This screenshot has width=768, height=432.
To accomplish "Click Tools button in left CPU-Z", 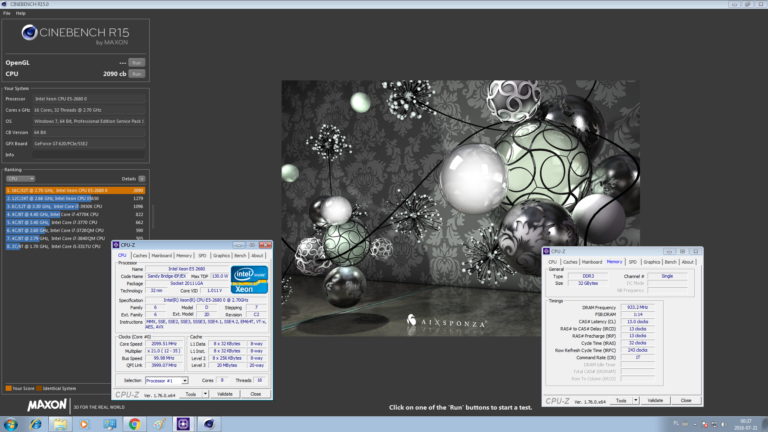I will [191, 394].
